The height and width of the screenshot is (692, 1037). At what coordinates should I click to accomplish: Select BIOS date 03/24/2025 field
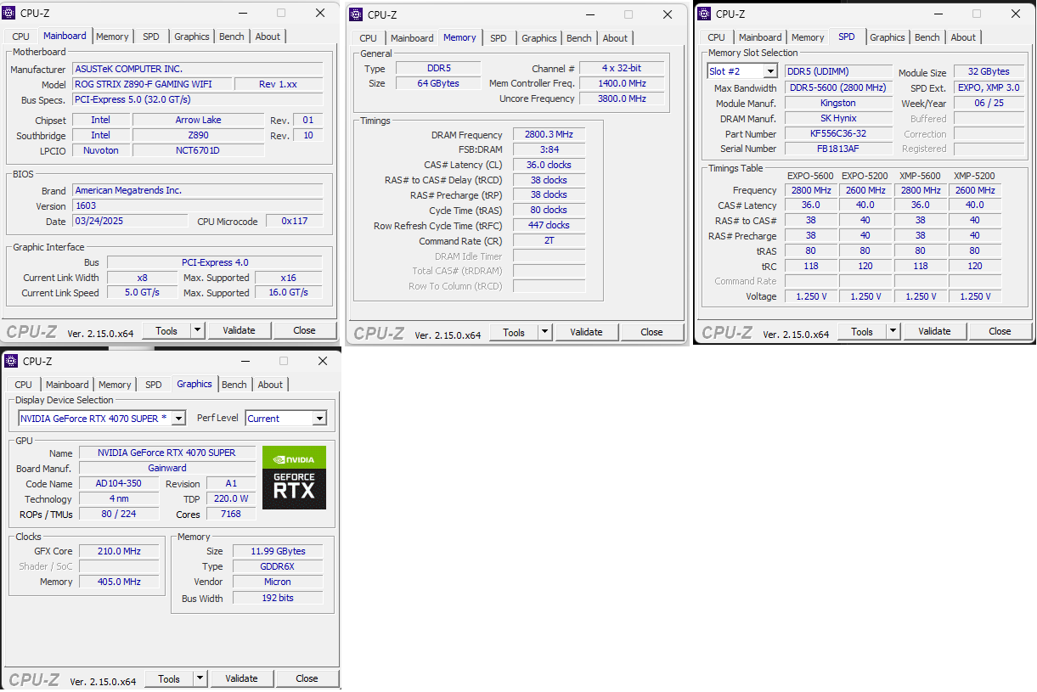tap(130, 221)
